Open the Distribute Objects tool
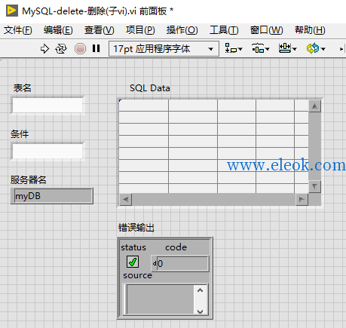This screenshot has width=346, height=328. pos(261,48)
